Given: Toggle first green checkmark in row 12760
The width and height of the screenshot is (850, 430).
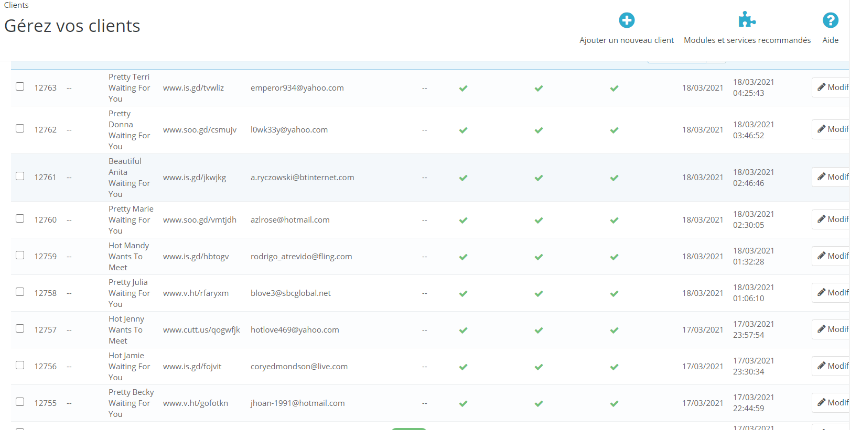Looking at the screenshot, I should [463, 220].
